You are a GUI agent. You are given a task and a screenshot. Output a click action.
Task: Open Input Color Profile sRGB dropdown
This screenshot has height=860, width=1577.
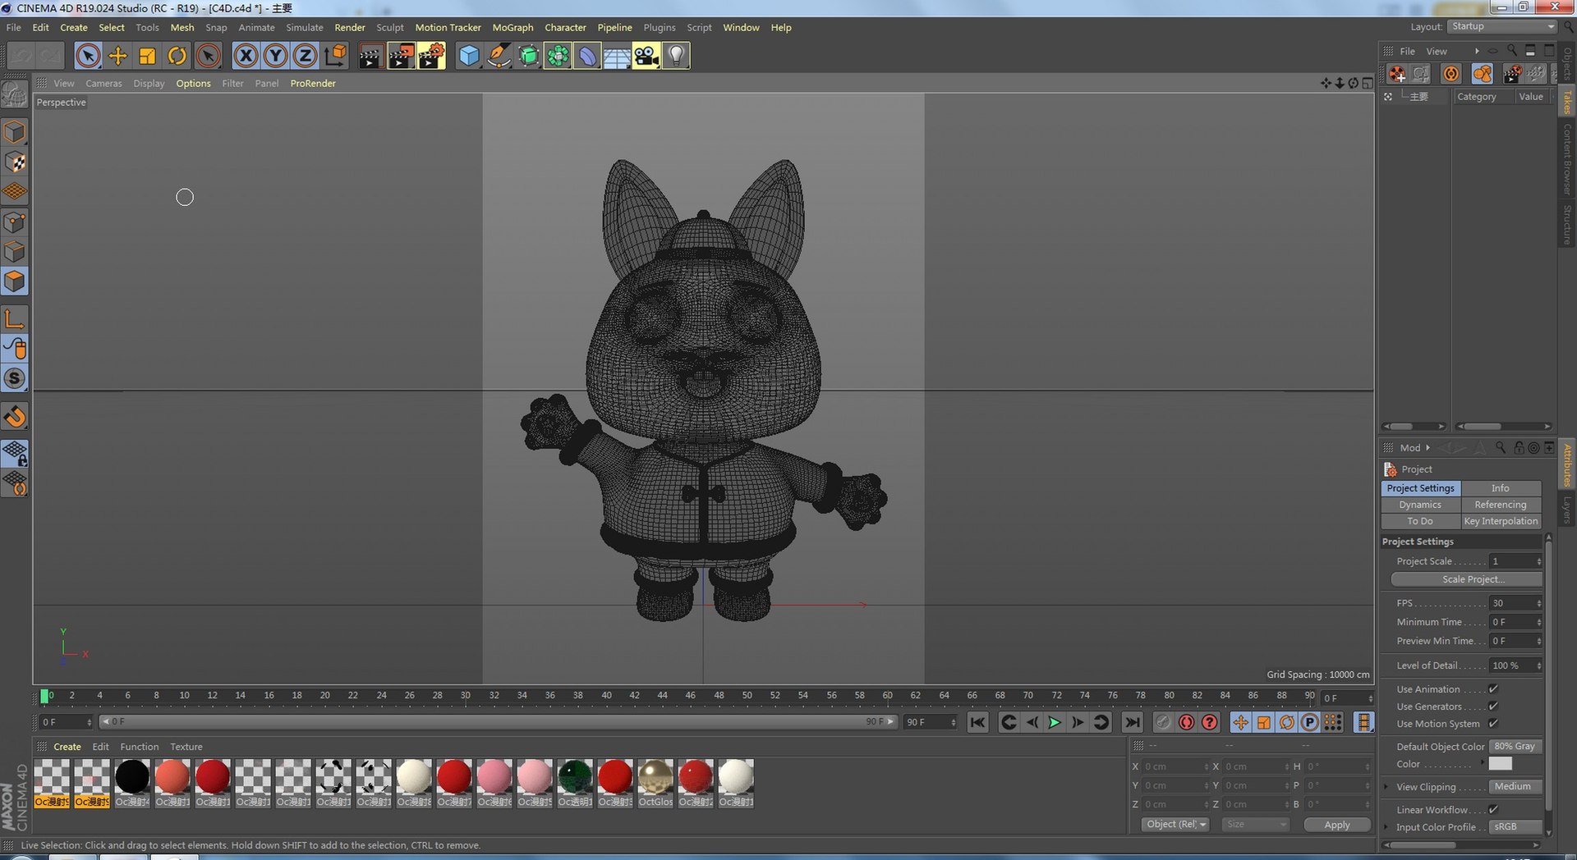[1515, 827]
